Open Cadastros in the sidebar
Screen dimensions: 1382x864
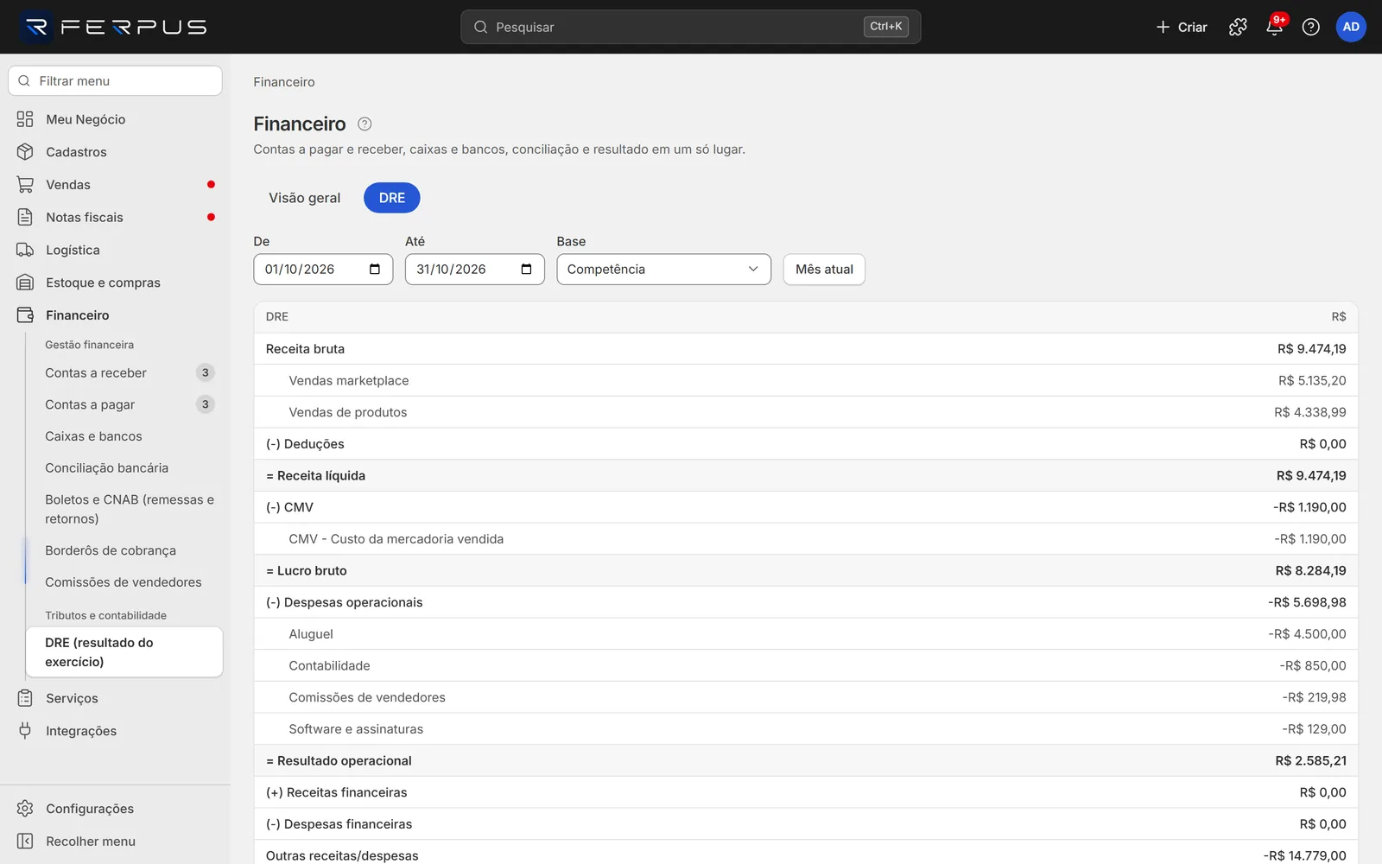(116, 152)
